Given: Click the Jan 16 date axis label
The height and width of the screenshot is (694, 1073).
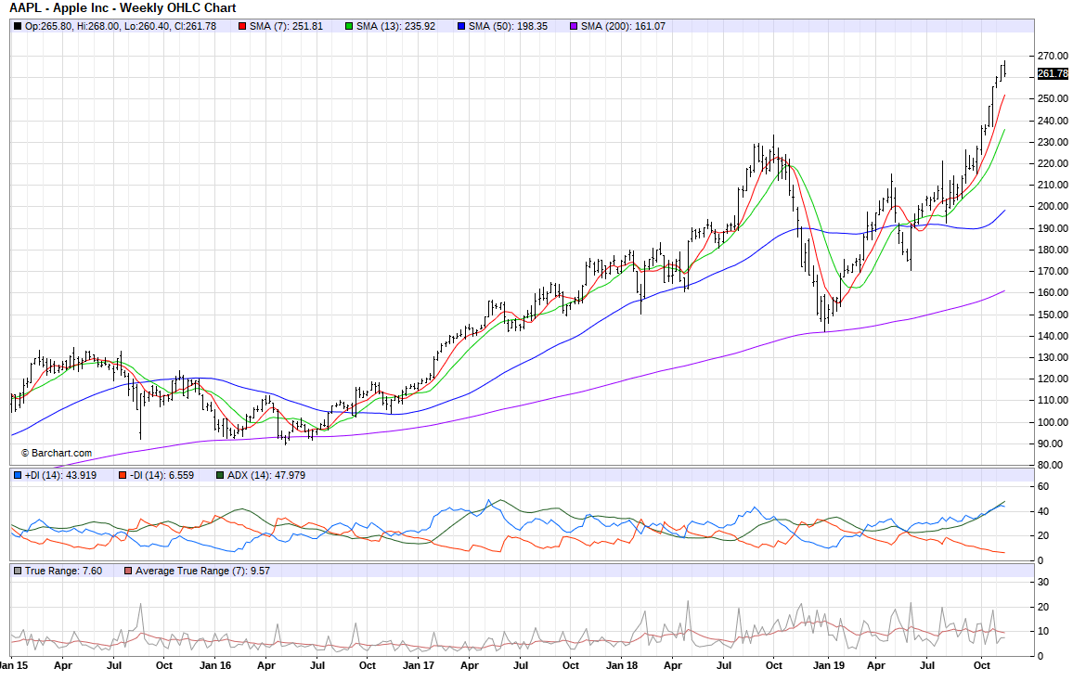Looking at the screenshot, I should (215, 665).
